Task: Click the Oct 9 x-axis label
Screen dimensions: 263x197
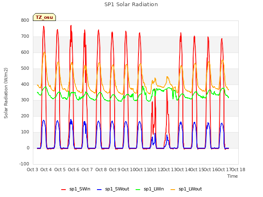Action: click(x=115, y=170)
